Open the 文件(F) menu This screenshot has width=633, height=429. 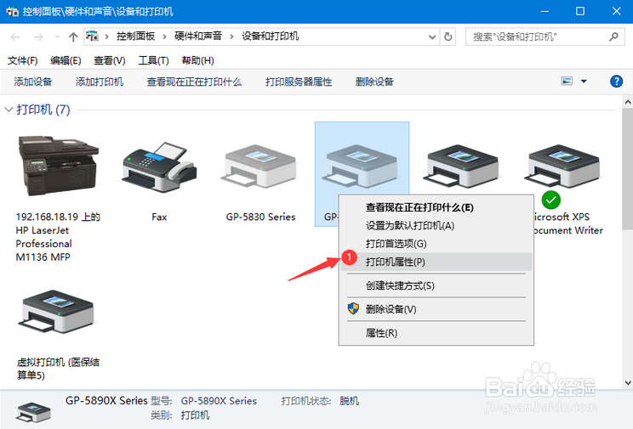(x=23, y=60)
